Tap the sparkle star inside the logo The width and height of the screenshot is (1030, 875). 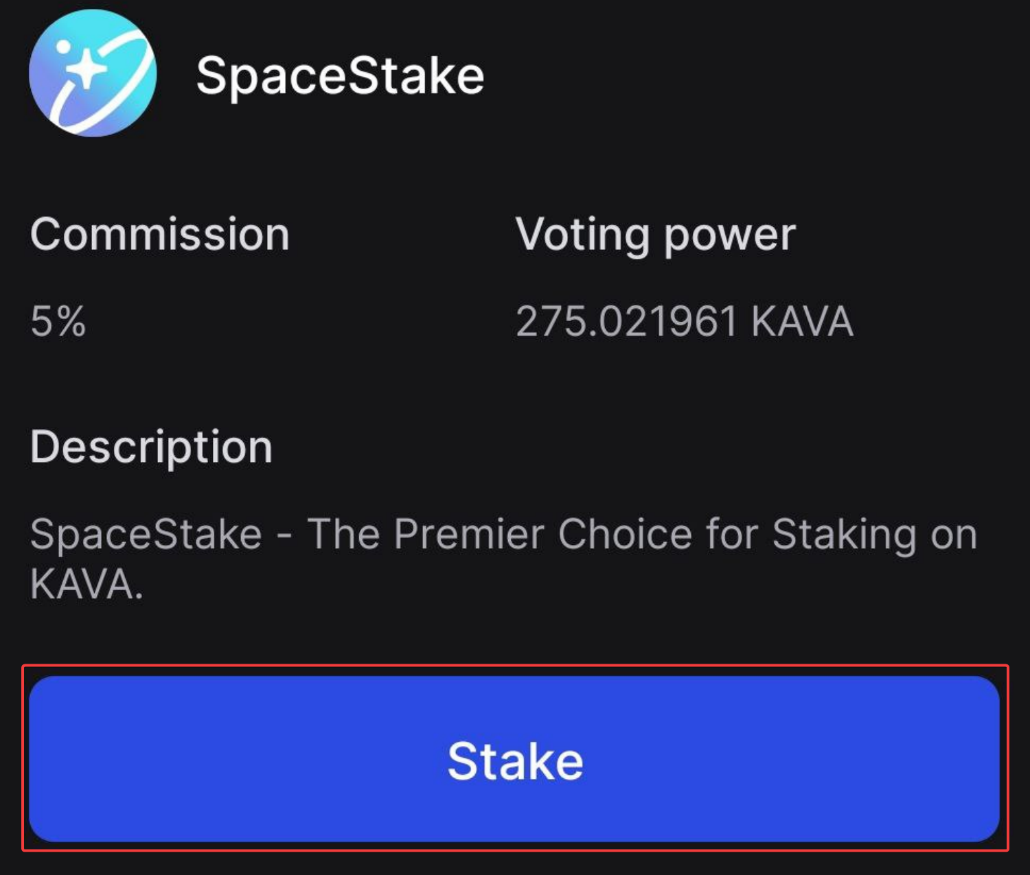[87, 70]
